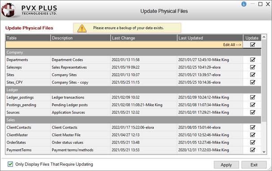Uncheck Update for Sites_CPY row
272x171 pixels.
(253, 82)
